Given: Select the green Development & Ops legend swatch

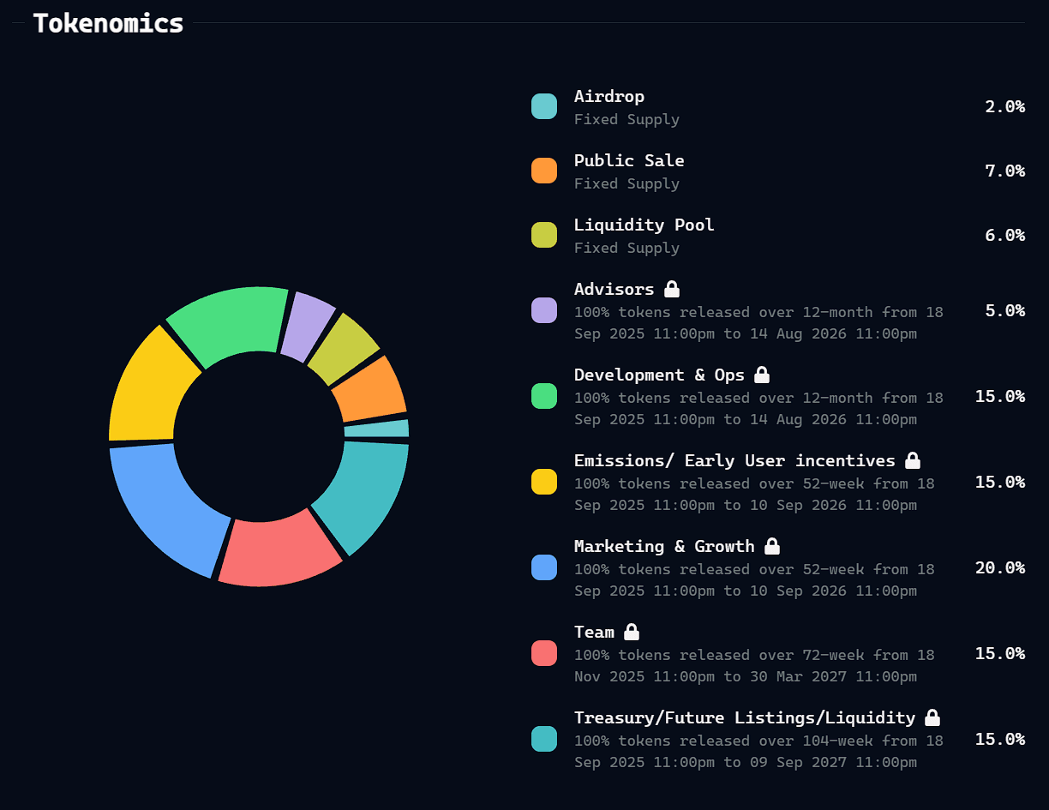Looking at the screenshot, I should pyautogui.click(x=544, y=396).
